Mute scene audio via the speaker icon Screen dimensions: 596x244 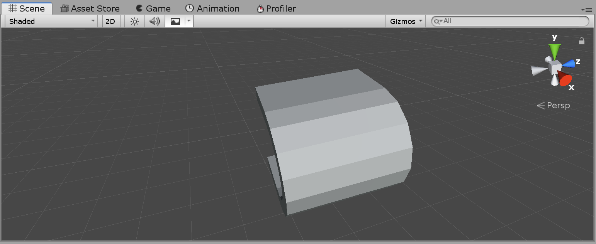pos(154,21)
